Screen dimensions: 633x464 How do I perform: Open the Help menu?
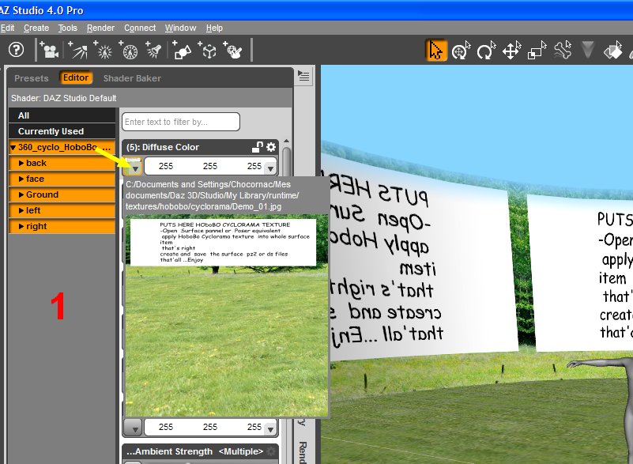214,28
